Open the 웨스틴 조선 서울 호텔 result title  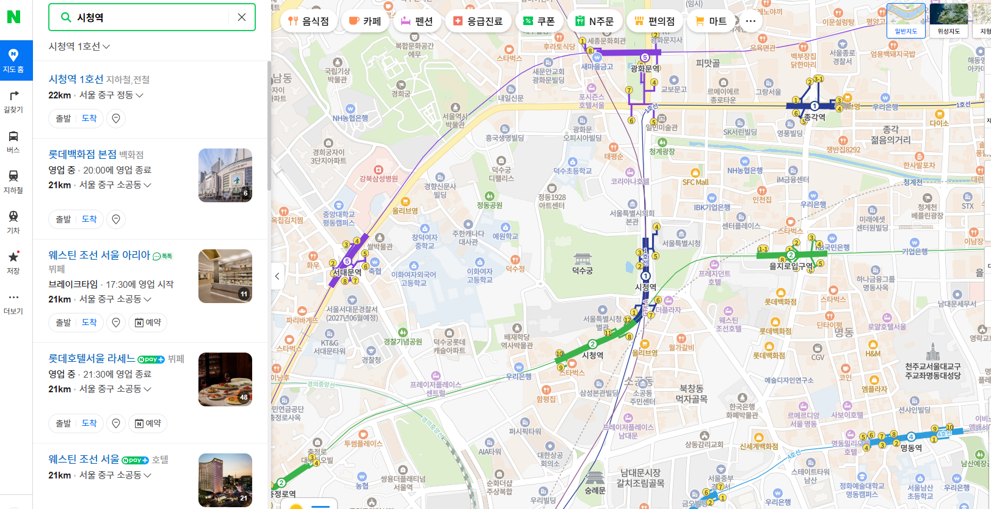click(84, 459)
